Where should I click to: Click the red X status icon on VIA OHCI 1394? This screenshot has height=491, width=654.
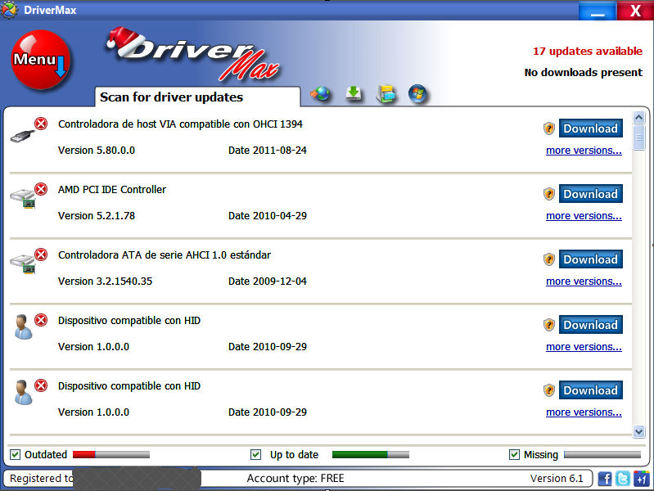point(41,124)
